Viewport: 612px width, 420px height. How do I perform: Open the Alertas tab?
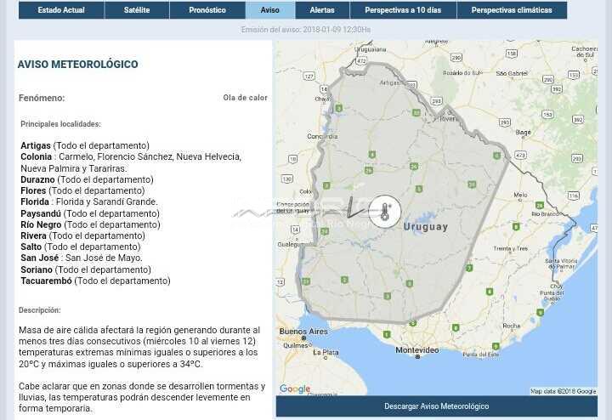point(322,10)
